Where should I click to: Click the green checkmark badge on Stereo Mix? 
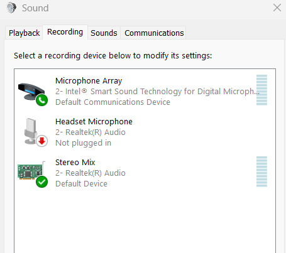point(41,182)
